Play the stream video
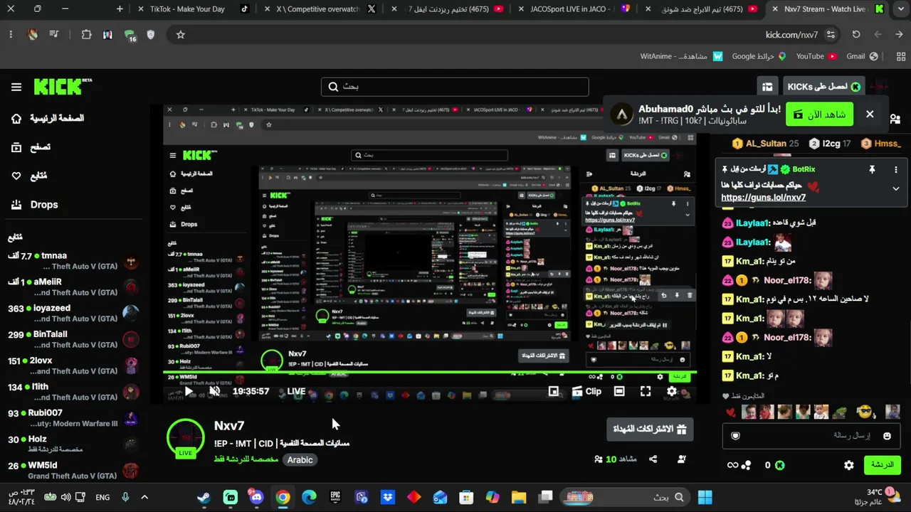 coord(189,391)
